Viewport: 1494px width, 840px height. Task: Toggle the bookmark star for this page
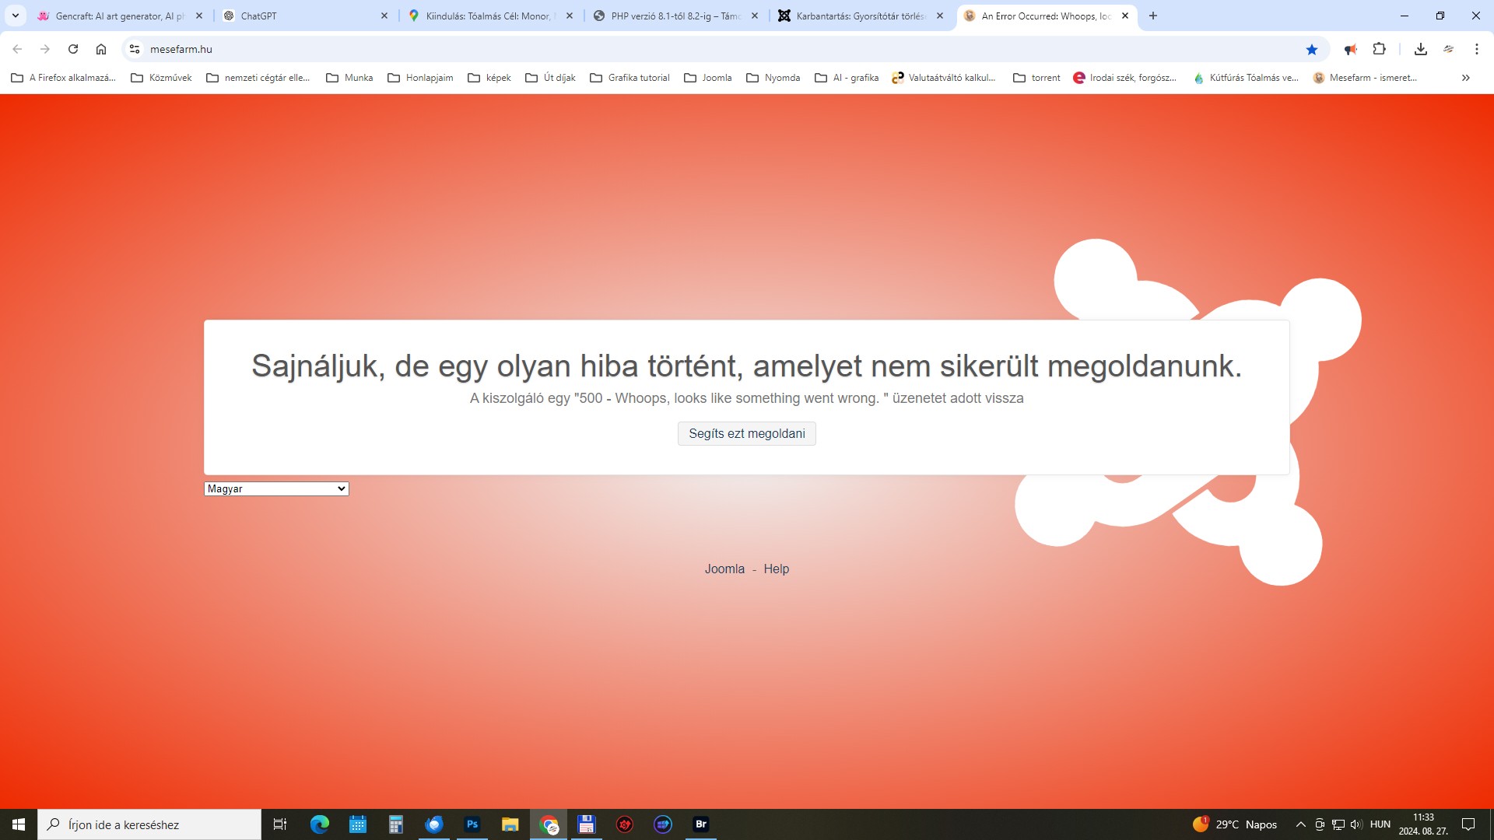pyautogui.click(x=1312, y=49)
